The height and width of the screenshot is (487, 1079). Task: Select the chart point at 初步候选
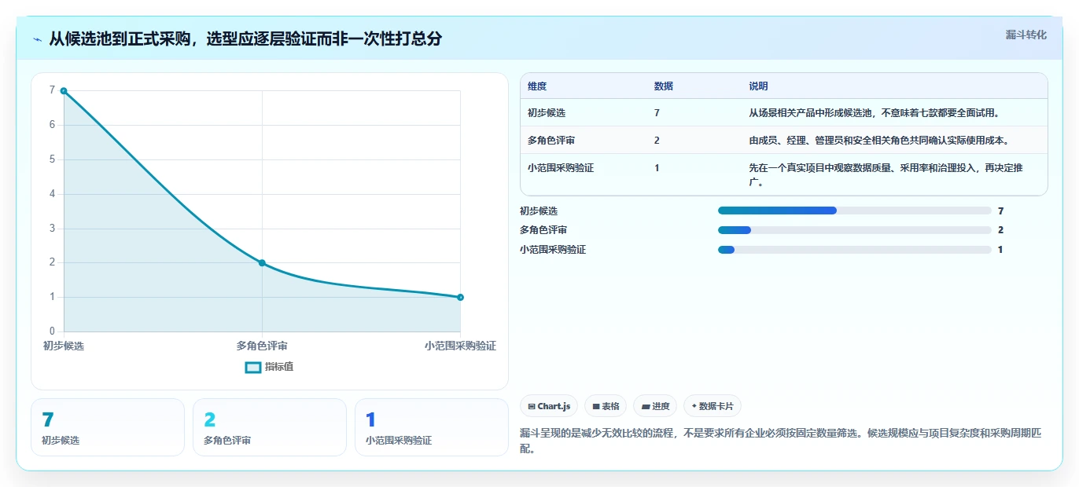[64, 91]
